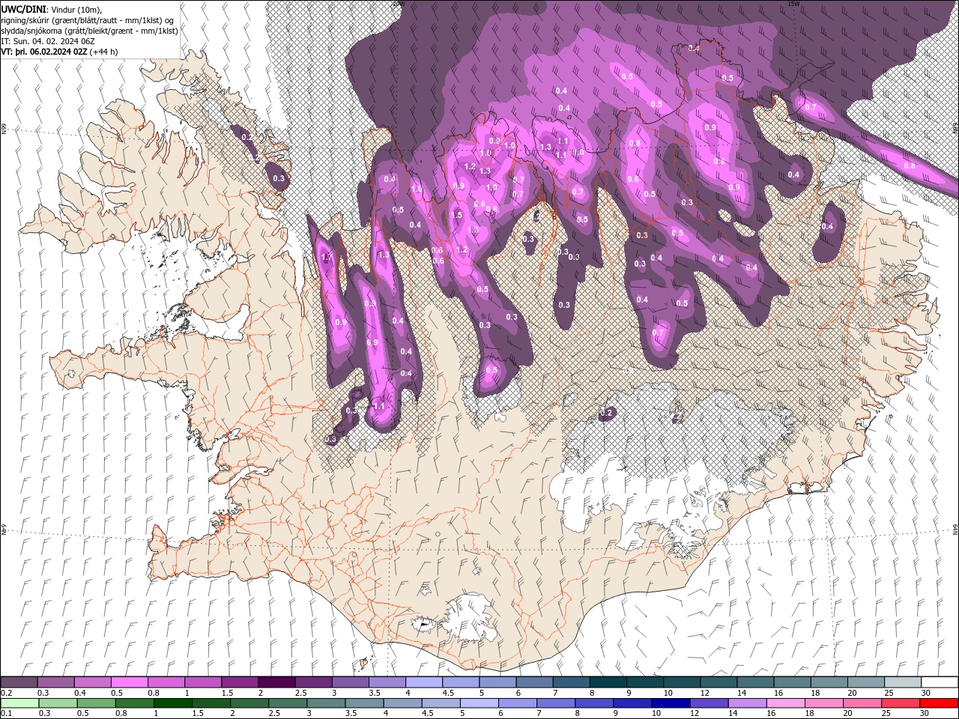959x719 pixels.
Task: Click the upper legend swatch between 0.2 and 0.3
Action: [19, 682]
